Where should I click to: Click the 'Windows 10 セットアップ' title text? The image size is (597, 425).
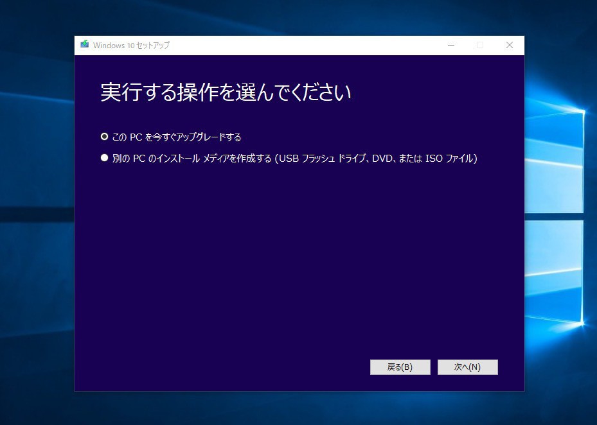[x=131, y=46]
